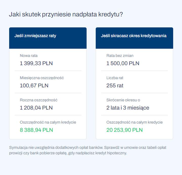Click the "2 lata i 3 miesiące" value

coord(128,108)
